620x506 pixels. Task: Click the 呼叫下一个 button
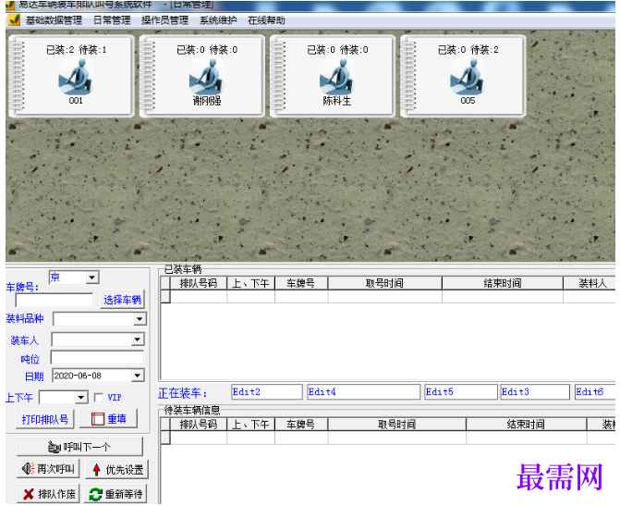(79, 447)
